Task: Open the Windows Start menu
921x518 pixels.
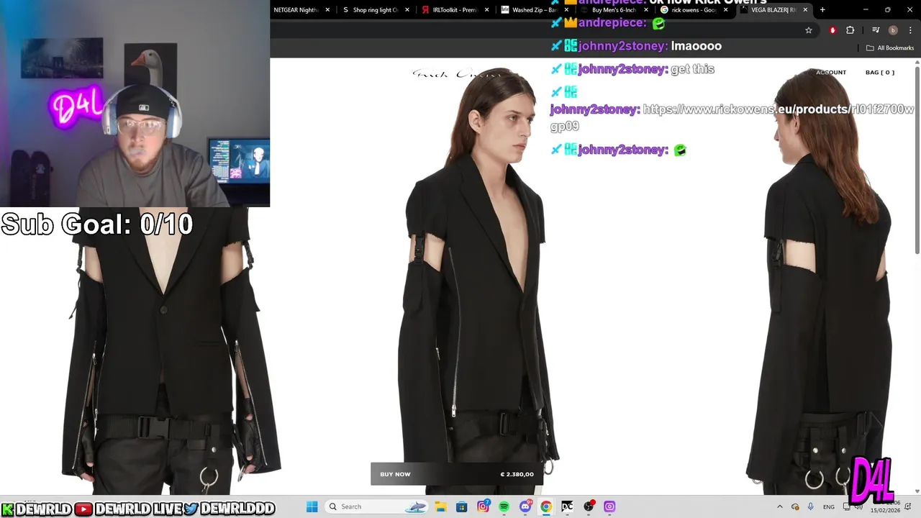Action: pyautogui.click(x=312, y=506)
